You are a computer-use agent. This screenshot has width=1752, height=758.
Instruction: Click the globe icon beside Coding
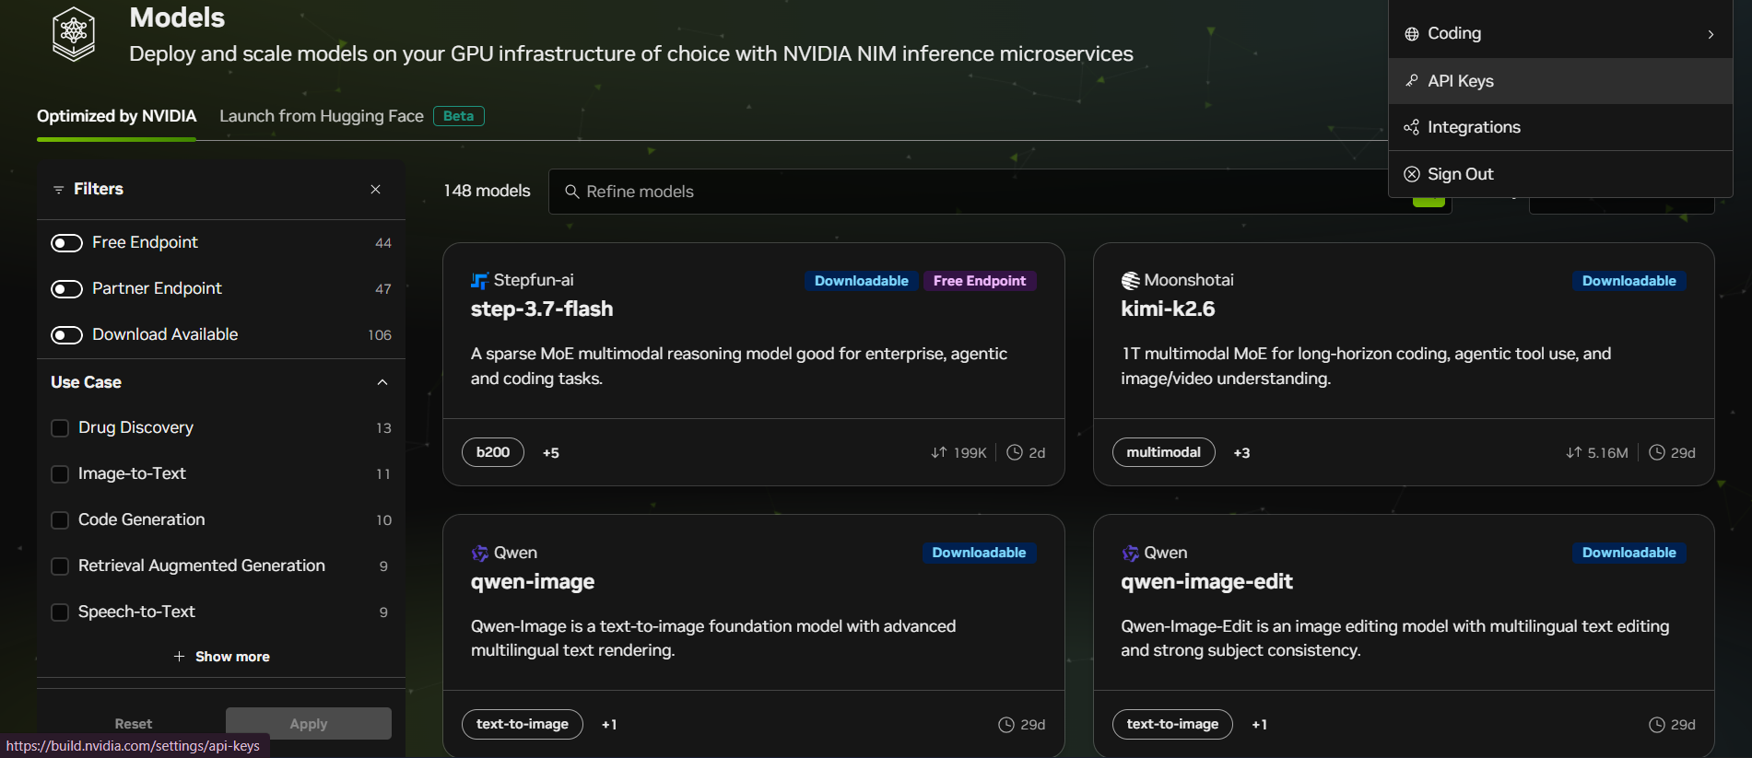click(x=1411, y=34)
